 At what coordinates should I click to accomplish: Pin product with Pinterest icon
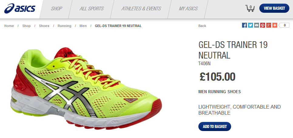(x=263, y=25)
